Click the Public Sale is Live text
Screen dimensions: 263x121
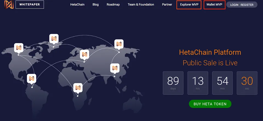210,63
